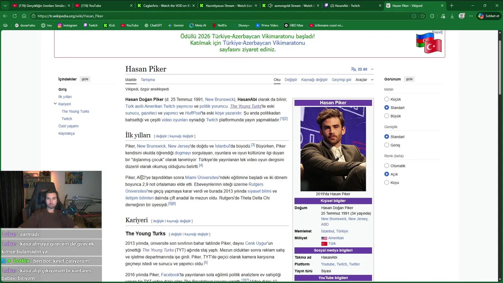Switch to the Madde tab
Image resolution: width=503 pixels, height=283 pixels.
[x=131, y=80]
